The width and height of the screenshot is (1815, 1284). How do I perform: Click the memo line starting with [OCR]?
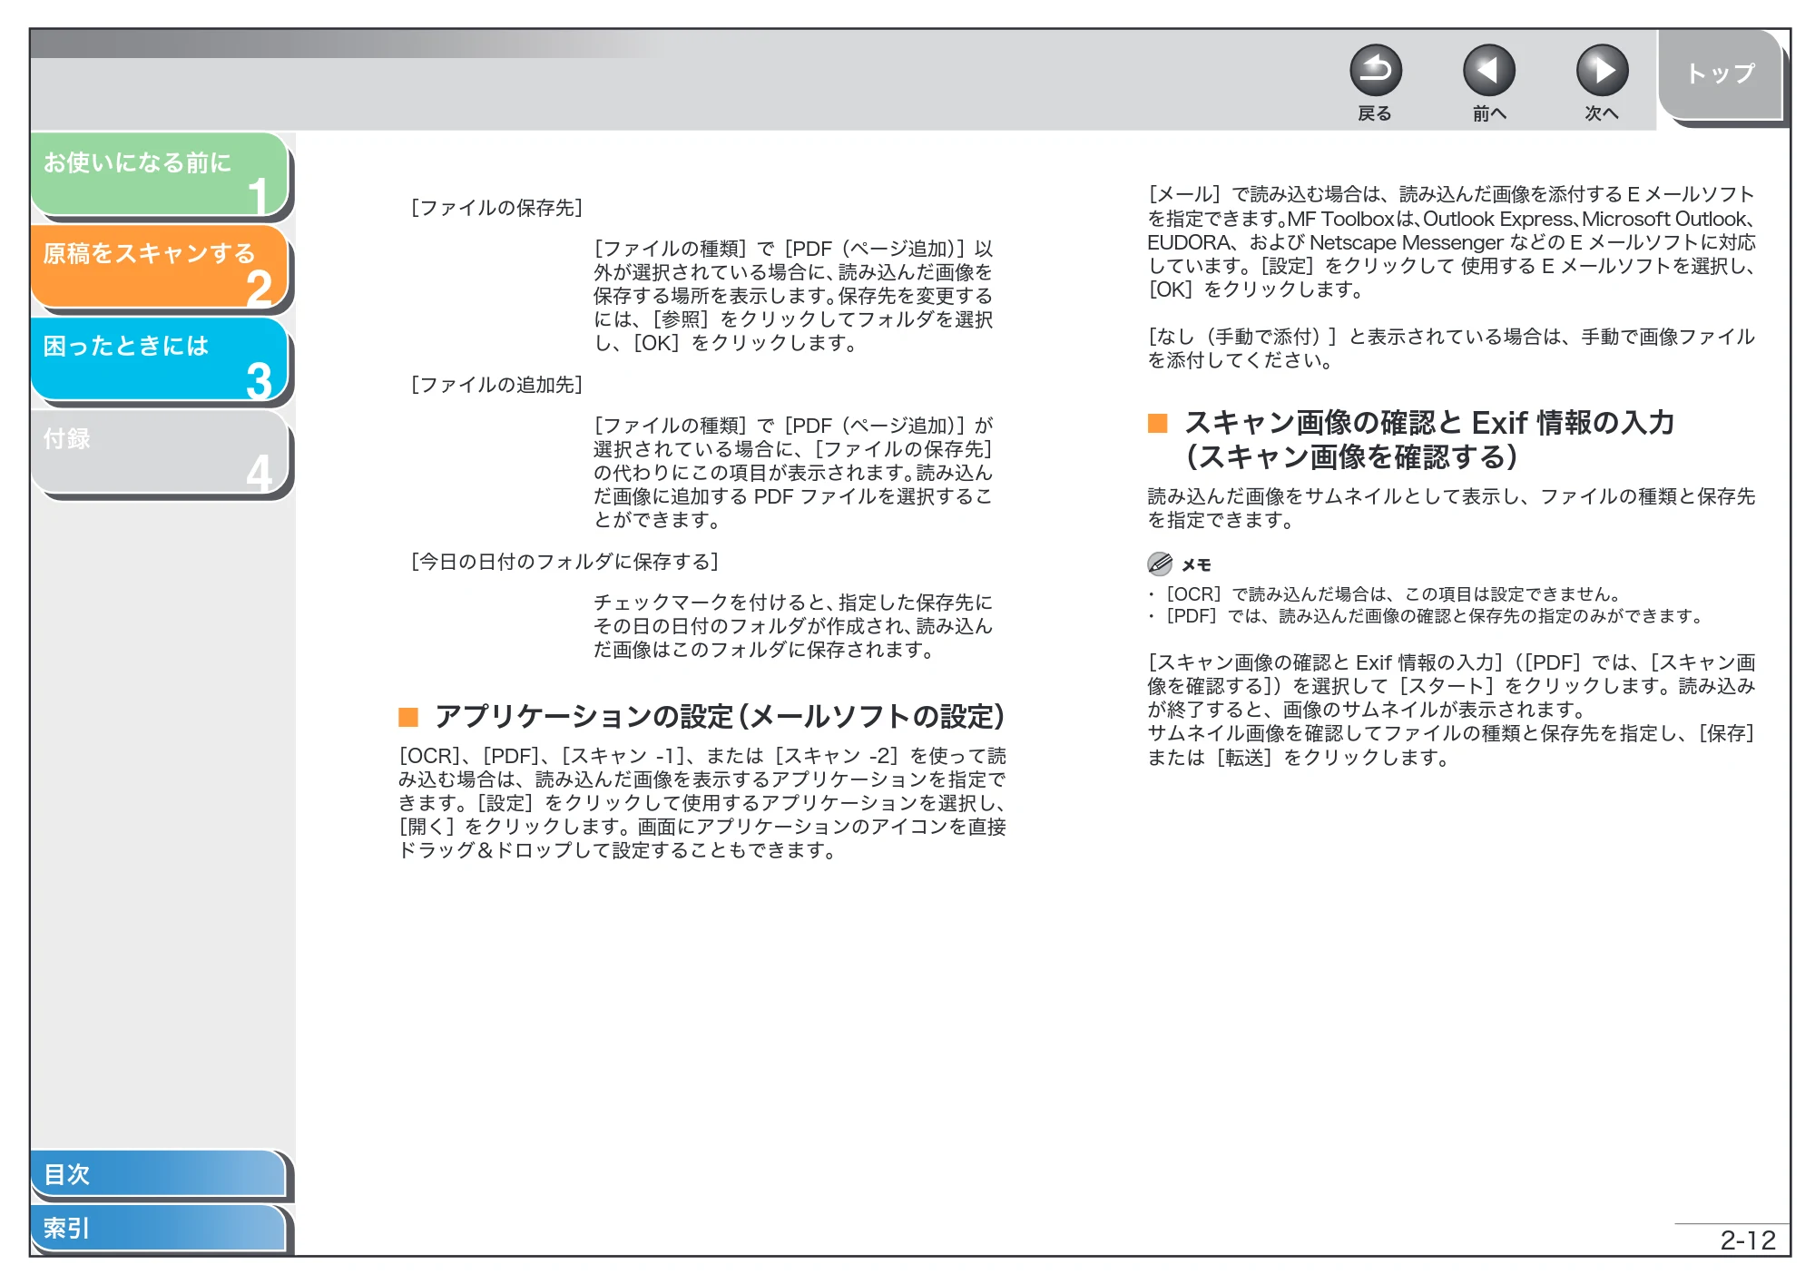click(1384, 594)
